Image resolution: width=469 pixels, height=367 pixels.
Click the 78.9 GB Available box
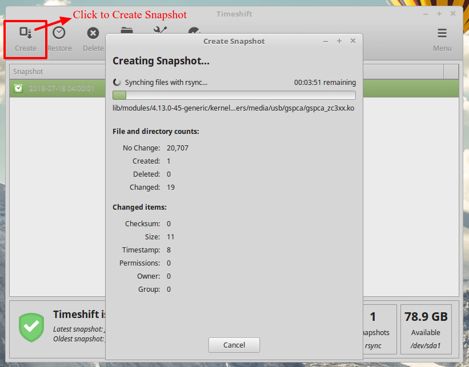426,329
